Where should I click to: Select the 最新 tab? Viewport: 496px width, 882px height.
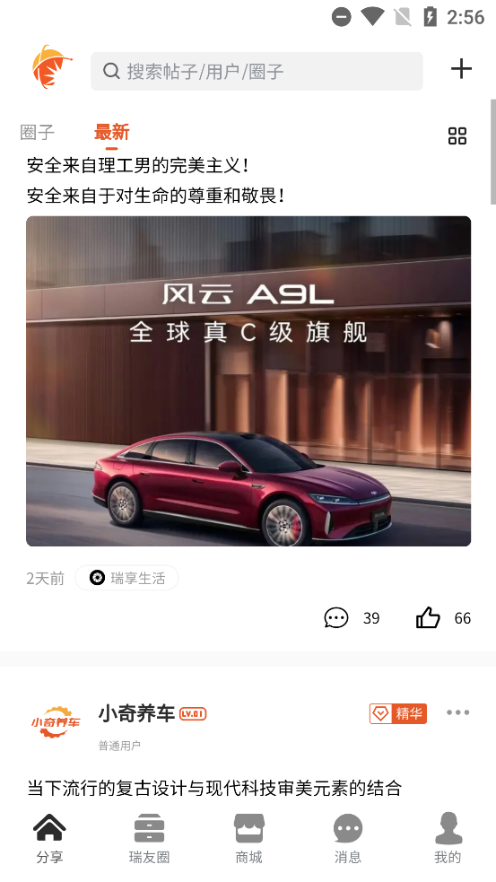pos(111,133)
